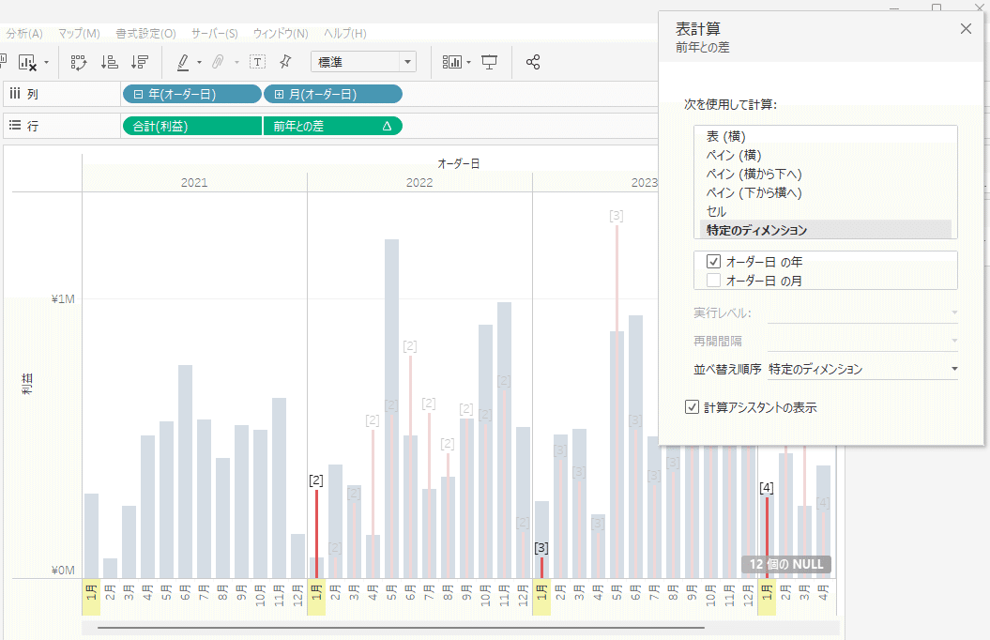Toggle 計算アシスタントの表示 checkbox

[x=692, y=407]
